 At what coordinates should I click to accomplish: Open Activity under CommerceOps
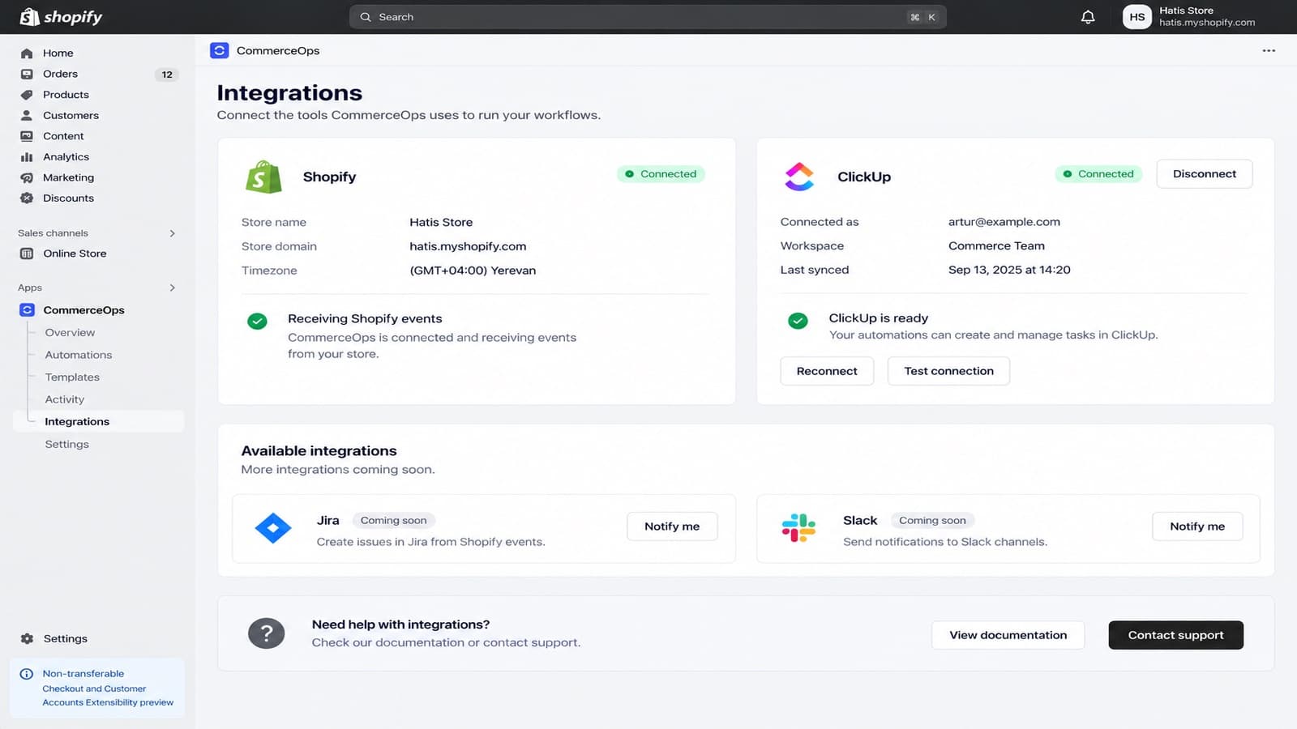65,399
